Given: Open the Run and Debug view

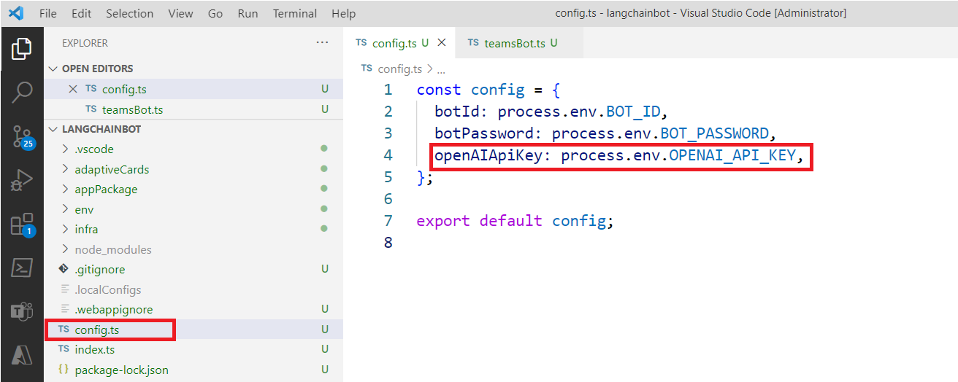Looking at the screenshot, I should (22, 180).
